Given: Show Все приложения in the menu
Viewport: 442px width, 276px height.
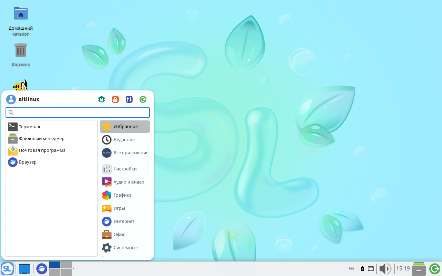Looking at the screenshot, I should tap(131, 152).
